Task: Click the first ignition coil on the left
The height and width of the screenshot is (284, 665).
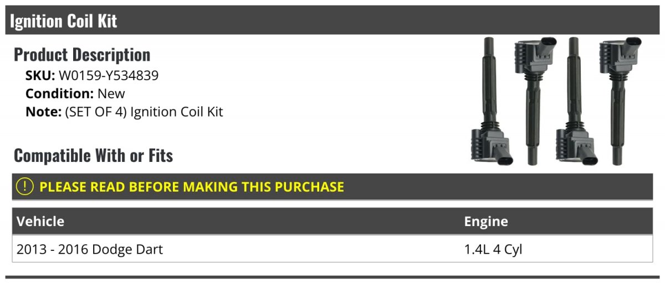Action: coord(491,101)
